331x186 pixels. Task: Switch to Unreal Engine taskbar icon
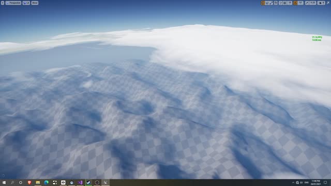click(x=106, y=182)
